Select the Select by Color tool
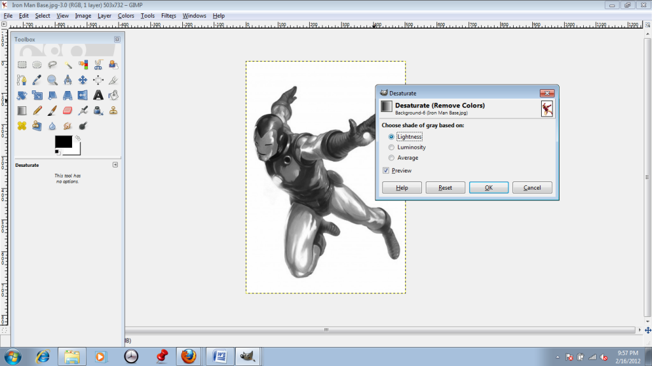The height and width of the screenshot is (366, 652). [x=83, y=64]
